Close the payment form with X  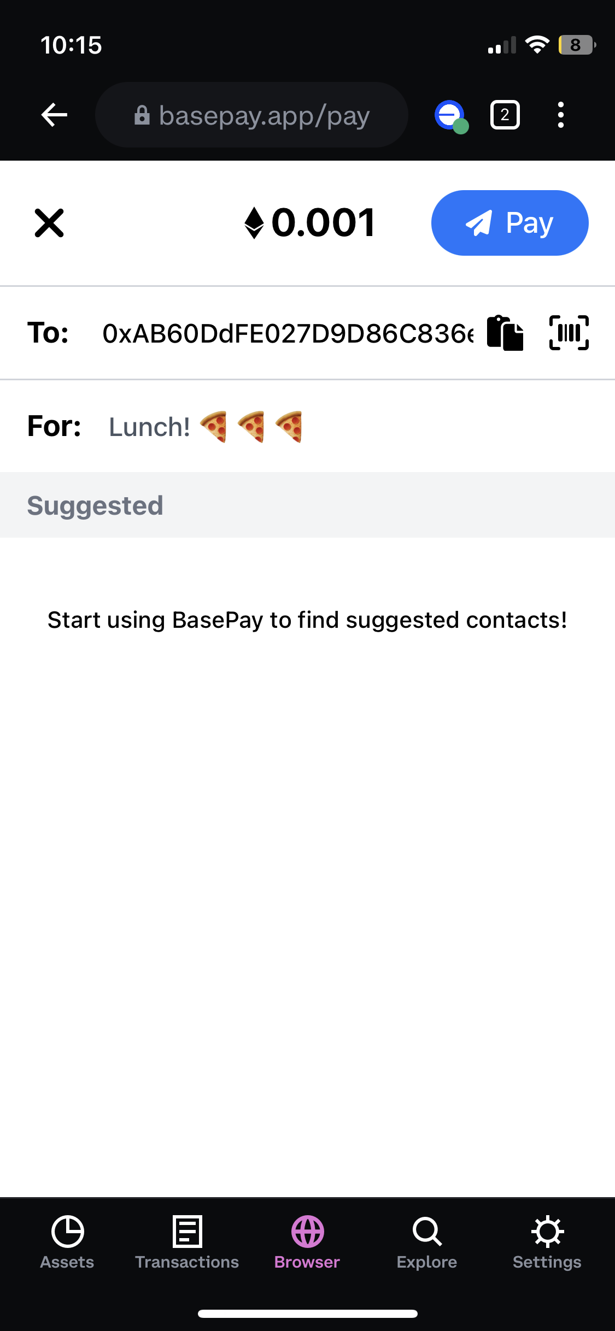pyautogui.click(x=49, y=223)
